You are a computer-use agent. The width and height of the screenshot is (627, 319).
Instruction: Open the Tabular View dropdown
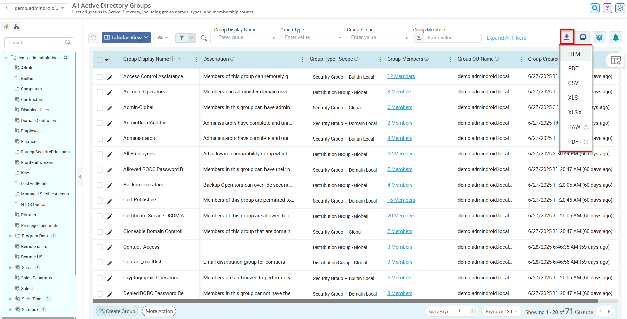(126, 37)
